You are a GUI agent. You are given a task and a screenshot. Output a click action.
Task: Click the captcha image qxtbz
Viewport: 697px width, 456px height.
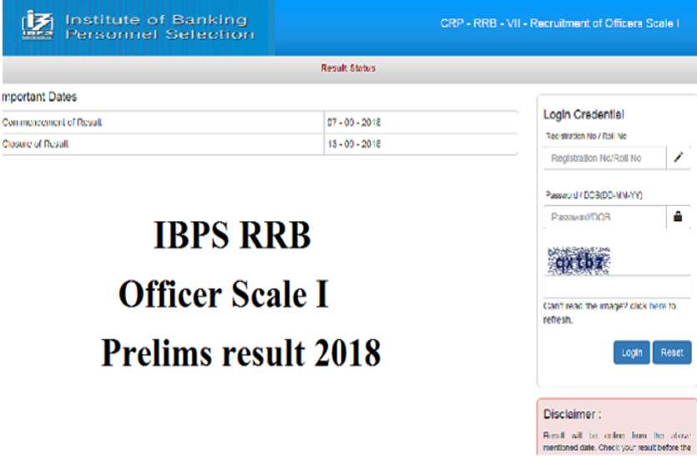pyautogui.click(x=578, y=261)
